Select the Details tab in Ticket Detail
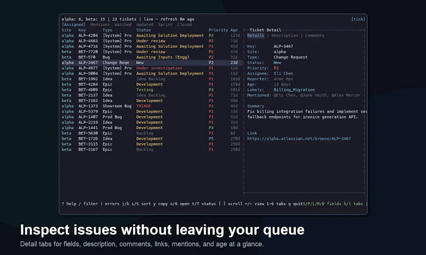Viewport: 426px width, 255px height. [x=256, y=36]
